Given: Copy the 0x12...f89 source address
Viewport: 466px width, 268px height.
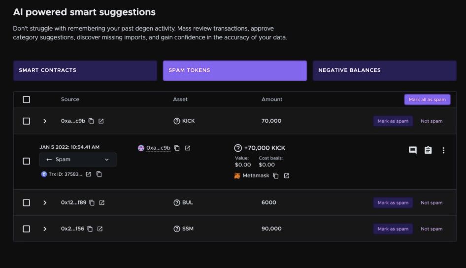Looking at the screenshot, I should (92, 202).
